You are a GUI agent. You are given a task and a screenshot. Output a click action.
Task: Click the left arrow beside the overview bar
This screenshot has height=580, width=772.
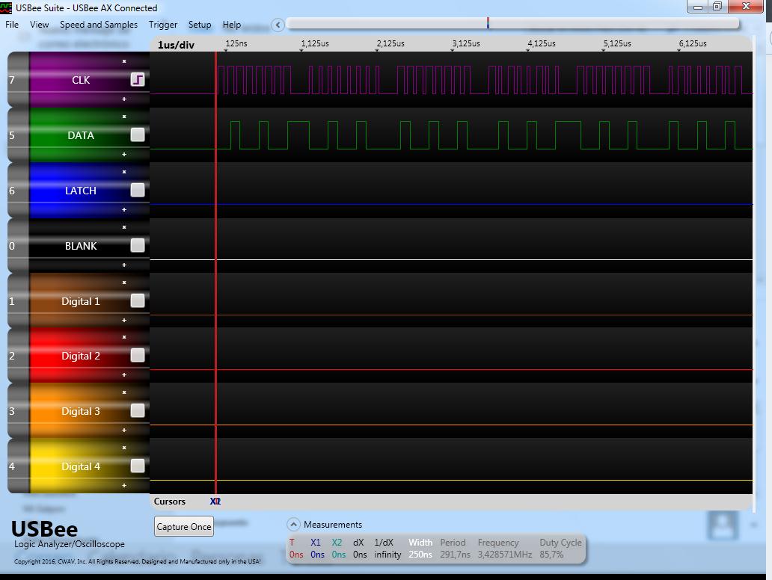278,25
